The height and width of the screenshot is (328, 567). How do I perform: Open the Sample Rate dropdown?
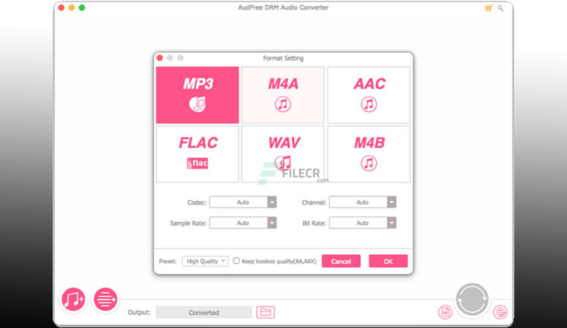[243, 223]
